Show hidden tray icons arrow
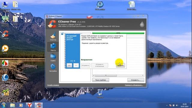This screenshot has height=108, width=192. [167, 105]
